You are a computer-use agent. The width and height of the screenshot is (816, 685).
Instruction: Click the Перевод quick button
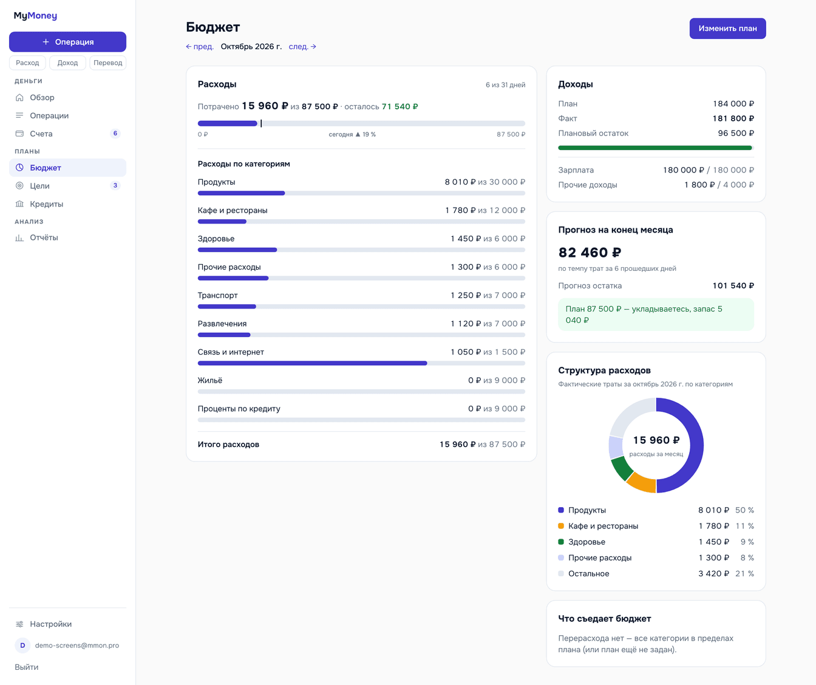click(x=108, y=63)
